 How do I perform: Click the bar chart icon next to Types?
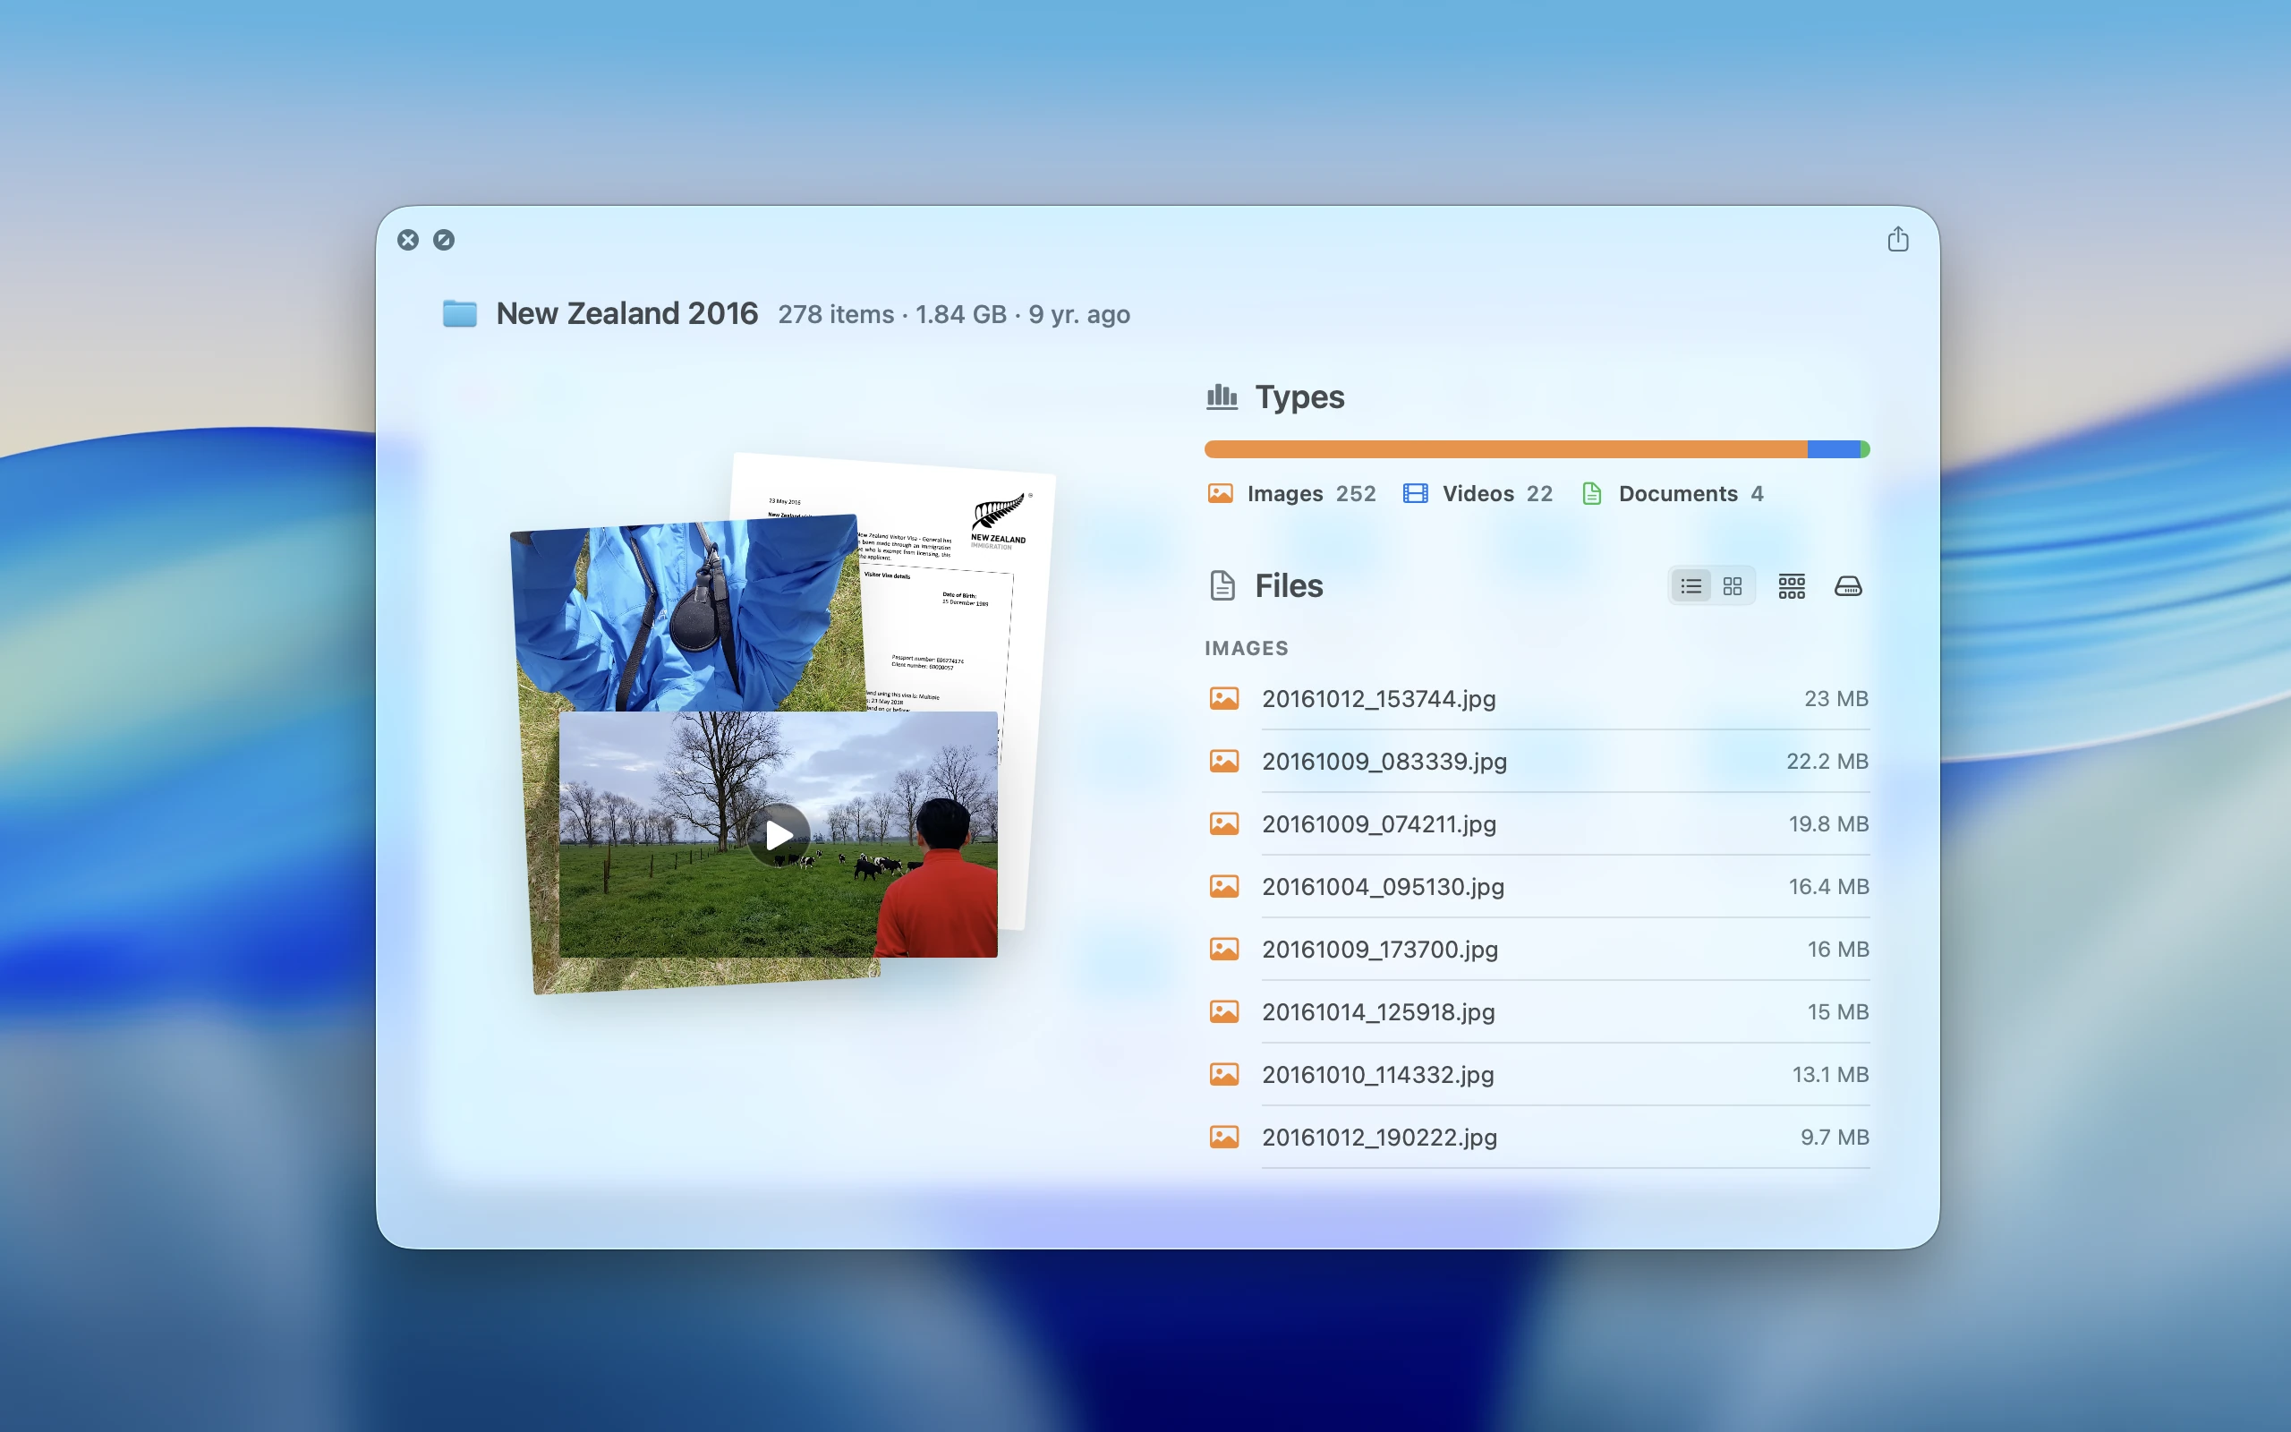click(x=1222, y=396)
